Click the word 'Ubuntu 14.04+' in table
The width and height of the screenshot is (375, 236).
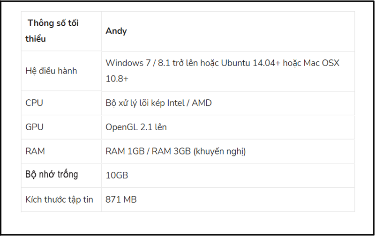pyautogui.click(x=250, y=63)
